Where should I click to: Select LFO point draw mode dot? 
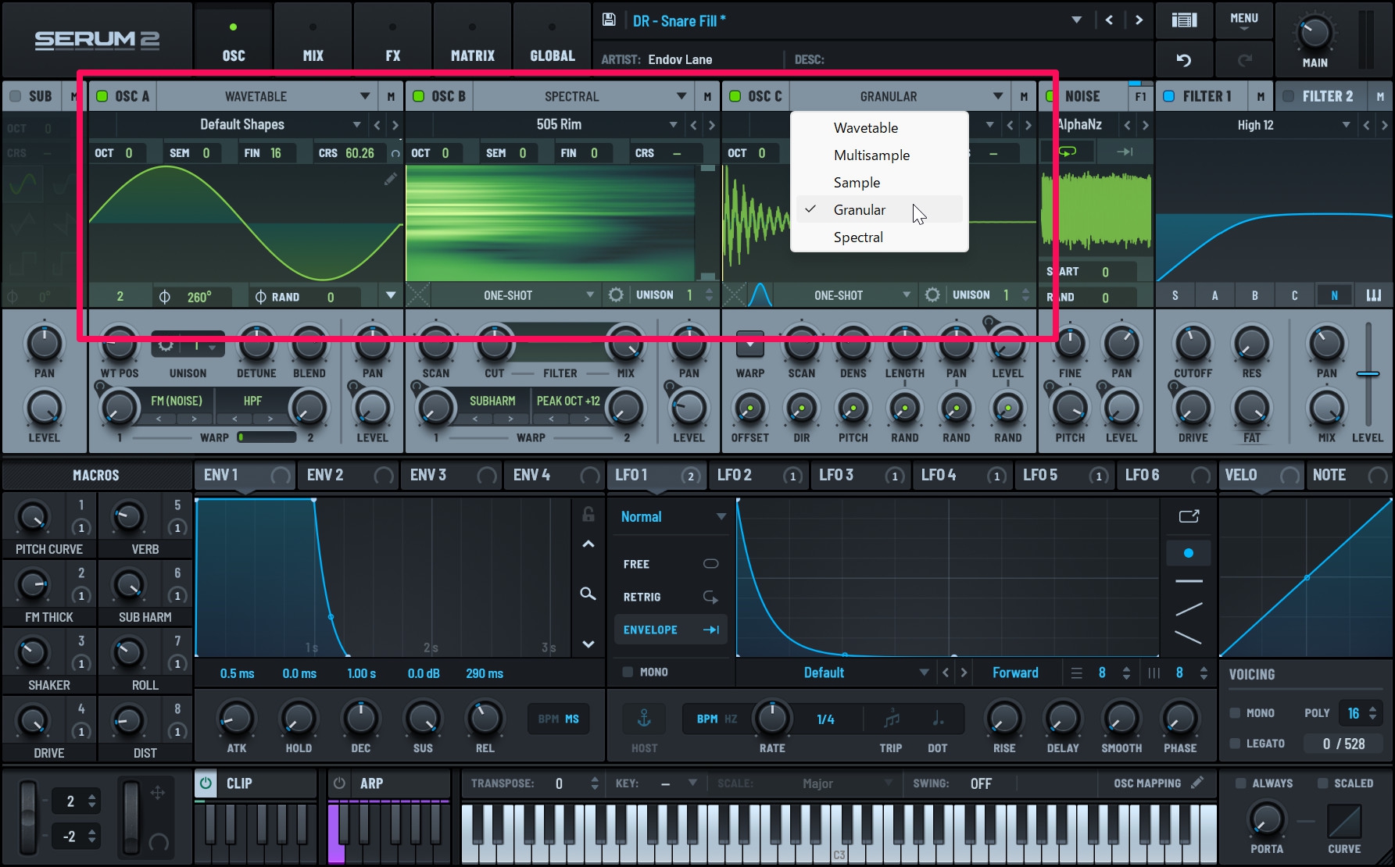[x=1189, y=553]
